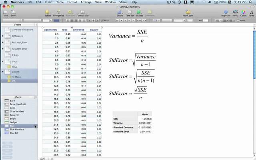The height and width of the screenshot is (160, 256).
Task: Open the Arrange menu
Action: pos(86,2)
